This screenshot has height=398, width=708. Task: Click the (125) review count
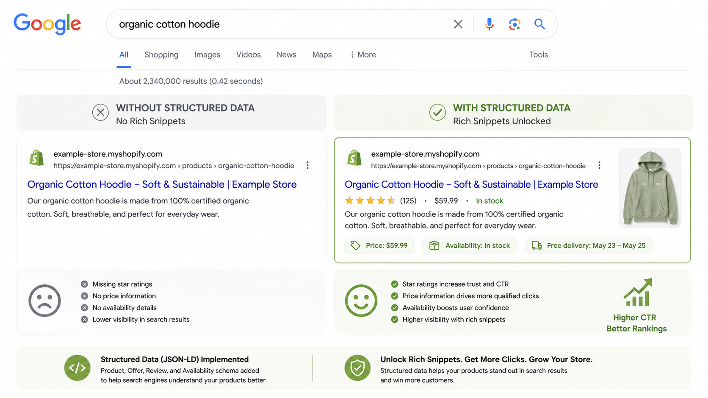[x=408, y=201]
